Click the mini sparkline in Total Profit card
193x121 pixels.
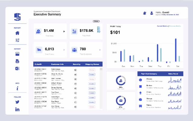(99, 30)
